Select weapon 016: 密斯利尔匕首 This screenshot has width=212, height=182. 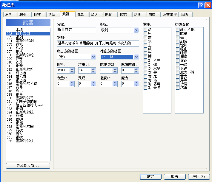(28, 84)
